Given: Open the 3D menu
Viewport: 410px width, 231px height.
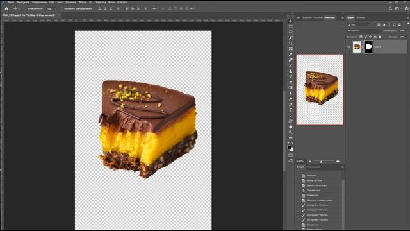Looking at the screenshot, I should tap(90, 2).
